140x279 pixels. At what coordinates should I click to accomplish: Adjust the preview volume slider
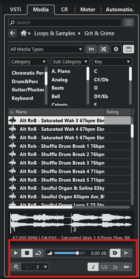[69, 253]
